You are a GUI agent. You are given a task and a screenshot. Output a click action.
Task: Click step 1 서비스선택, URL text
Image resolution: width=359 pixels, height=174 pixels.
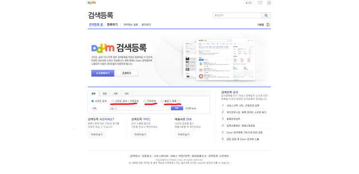point(243,106)
